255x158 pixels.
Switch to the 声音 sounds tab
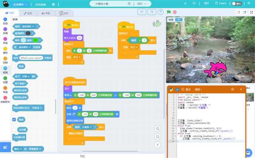pos(46,13)
